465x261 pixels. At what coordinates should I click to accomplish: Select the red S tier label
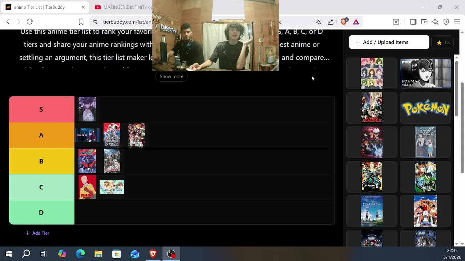tap(41, 109)
